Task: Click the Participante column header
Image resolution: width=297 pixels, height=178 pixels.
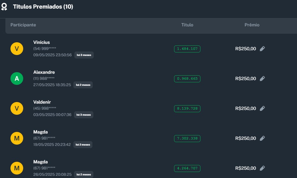Action: click(x=23, y=25)
